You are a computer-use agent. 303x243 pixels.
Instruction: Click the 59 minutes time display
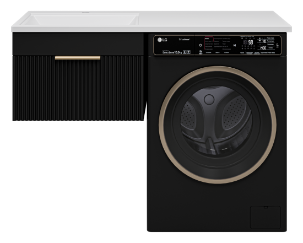tap(251, 42)
